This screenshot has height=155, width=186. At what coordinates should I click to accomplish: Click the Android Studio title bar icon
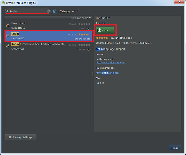(x=3, y=3)
